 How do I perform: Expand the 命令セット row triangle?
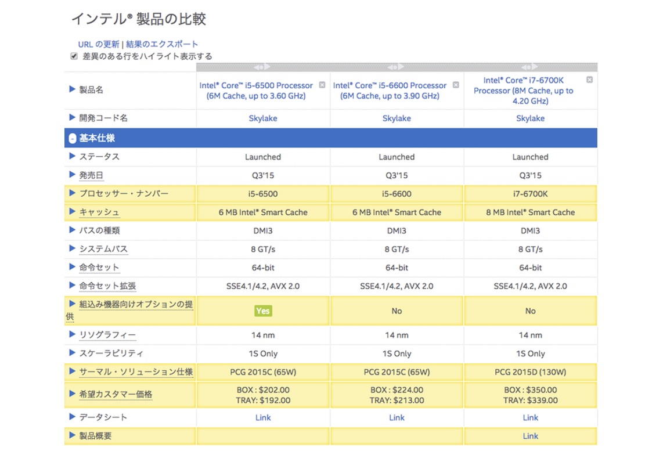73,267
